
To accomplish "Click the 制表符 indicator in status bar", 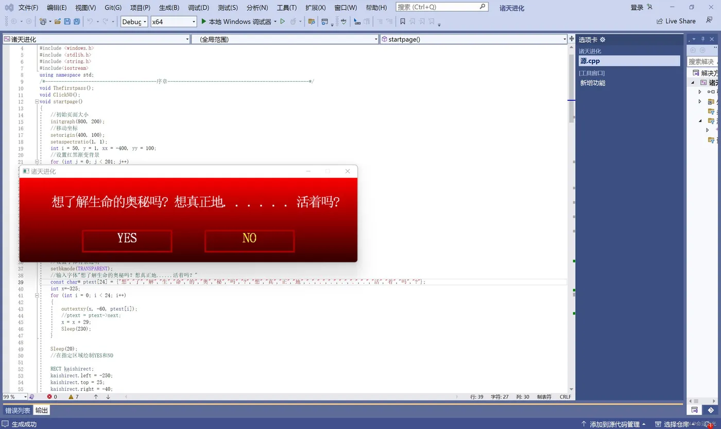I will click(544, 397).
